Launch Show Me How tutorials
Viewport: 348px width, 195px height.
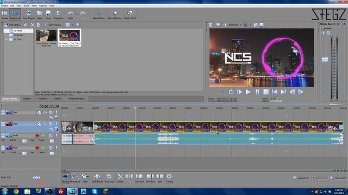[x=115, y=15]
